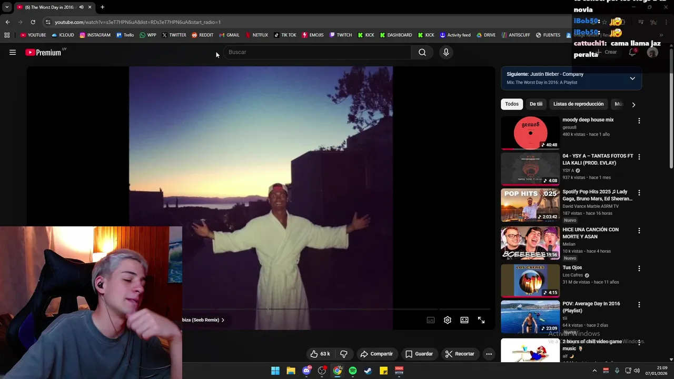The image size is (674, 379).
Task: Select the De tiii filter chip
Action: point(536,104)
